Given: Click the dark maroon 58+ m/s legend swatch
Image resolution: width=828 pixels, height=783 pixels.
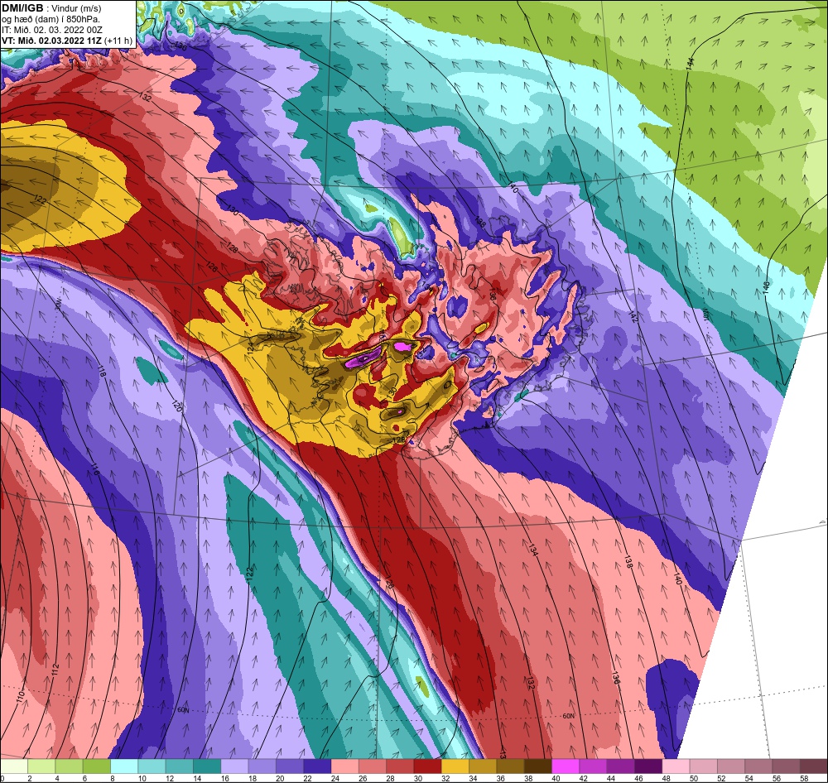Looking at the screenshot, I should click(x=813, y=766).
